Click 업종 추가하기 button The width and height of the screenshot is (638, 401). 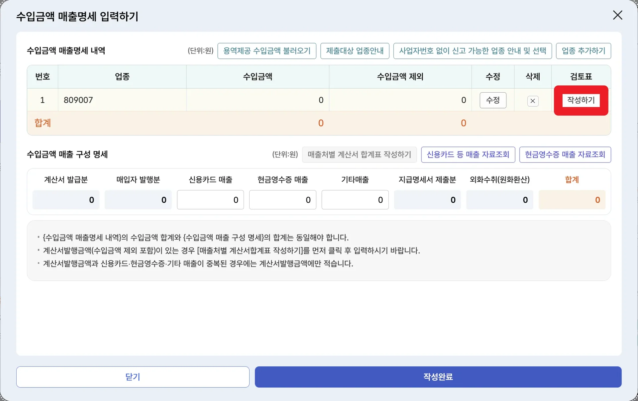tap(583, 51)
